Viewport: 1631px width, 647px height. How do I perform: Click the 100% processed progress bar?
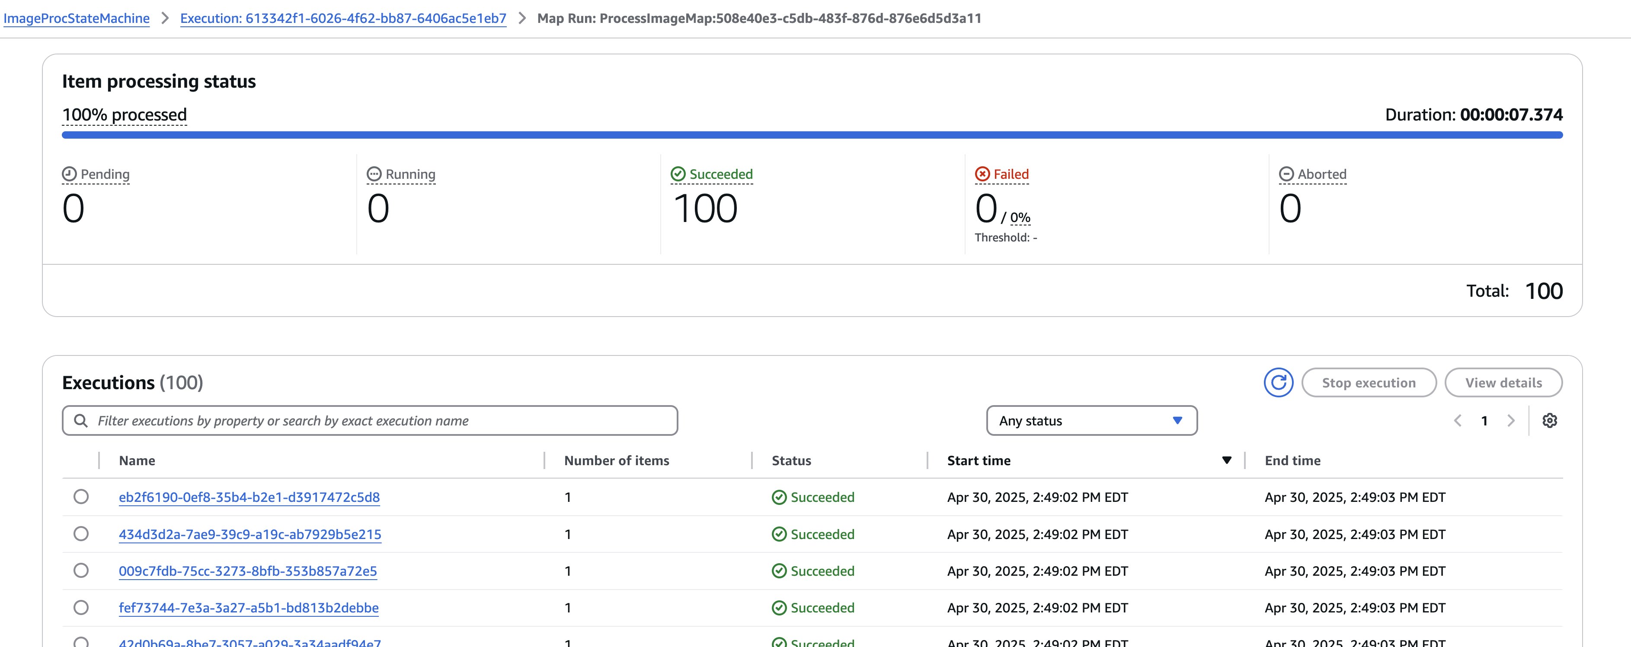[812, 135]
